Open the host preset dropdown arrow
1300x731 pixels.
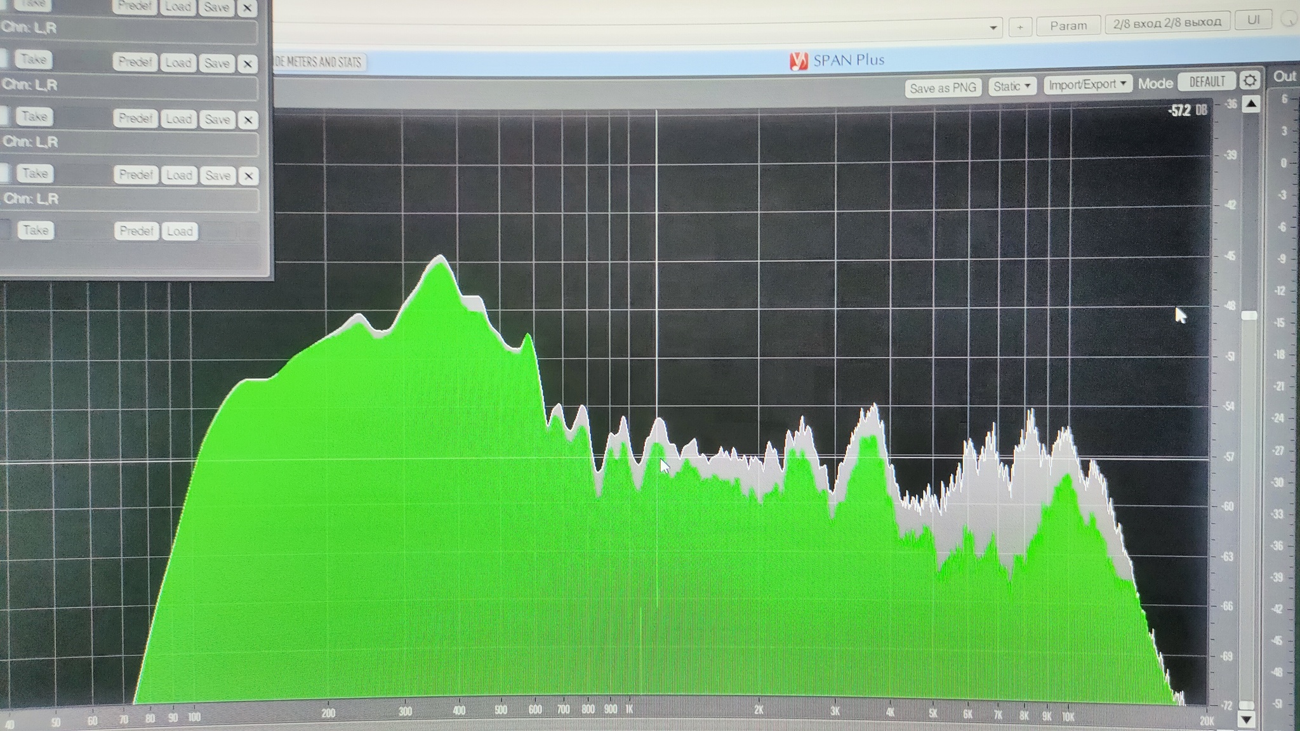pos(993,28)
